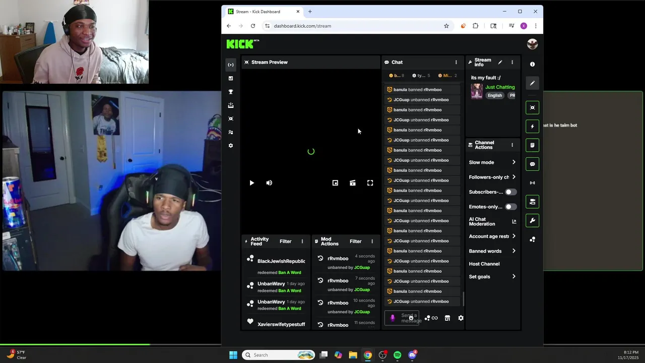Toggle lightning activity widget in right toolbar
This screenshot has width=645, height=363.
pos(533,126)
